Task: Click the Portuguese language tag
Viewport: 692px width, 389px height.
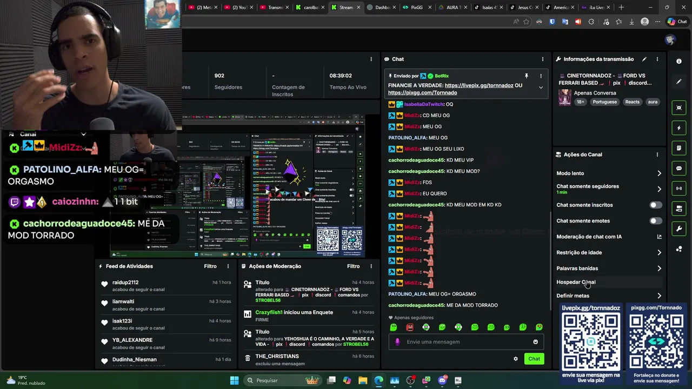Action: (x=604, y=102)
